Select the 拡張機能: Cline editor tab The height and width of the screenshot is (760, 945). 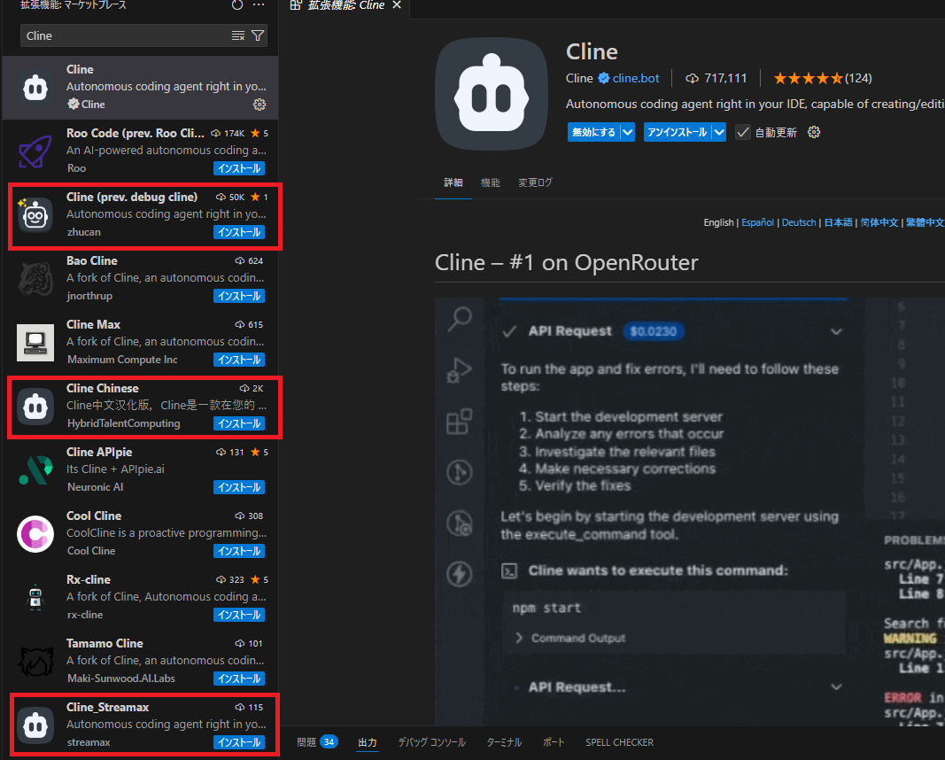(x=345, y=5)
